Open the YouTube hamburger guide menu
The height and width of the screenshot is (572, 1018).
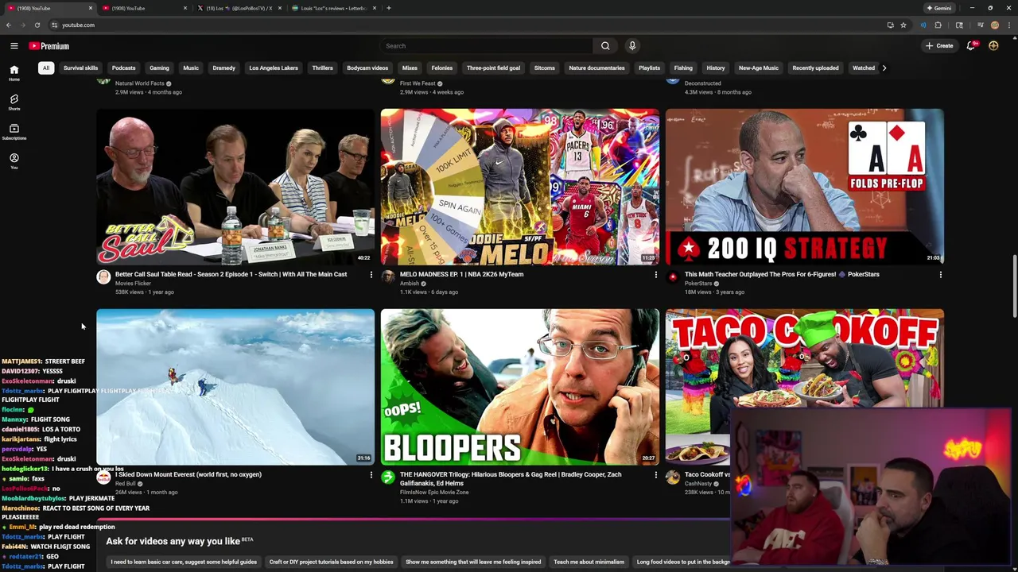pyautogui.click(x=14, y=46)
